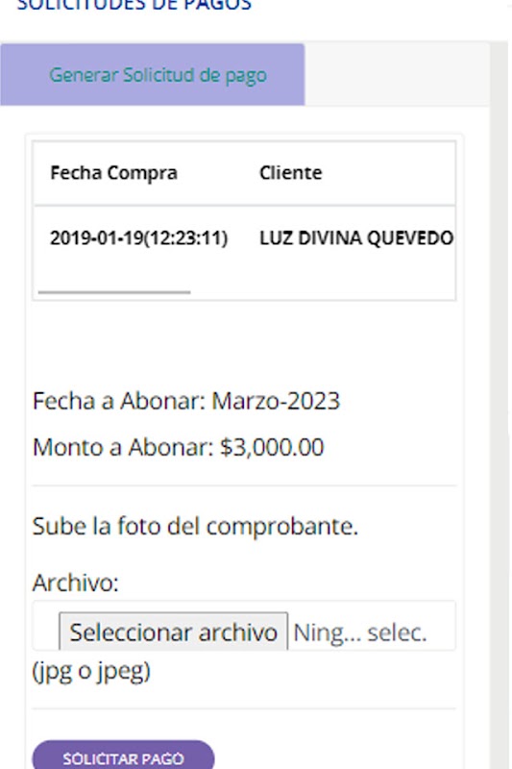Click the (jpg o jpeg) format hint
Image resolution: width=512 pixels, height=769 pixels.
[91, 672]
